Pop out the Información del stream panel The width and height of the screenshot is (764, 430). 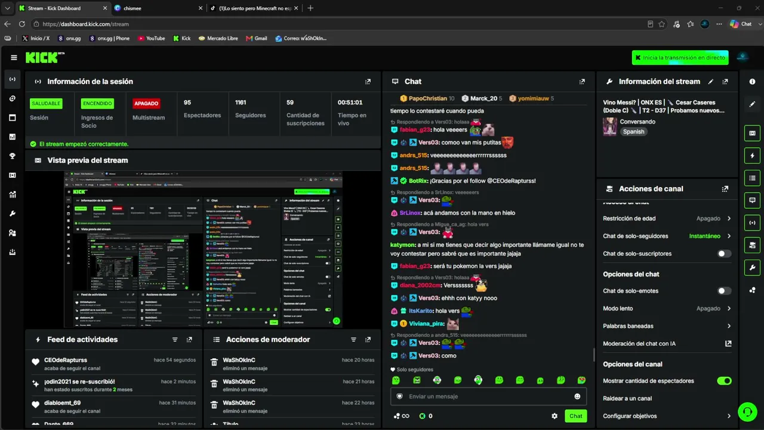tap(725, 81)
